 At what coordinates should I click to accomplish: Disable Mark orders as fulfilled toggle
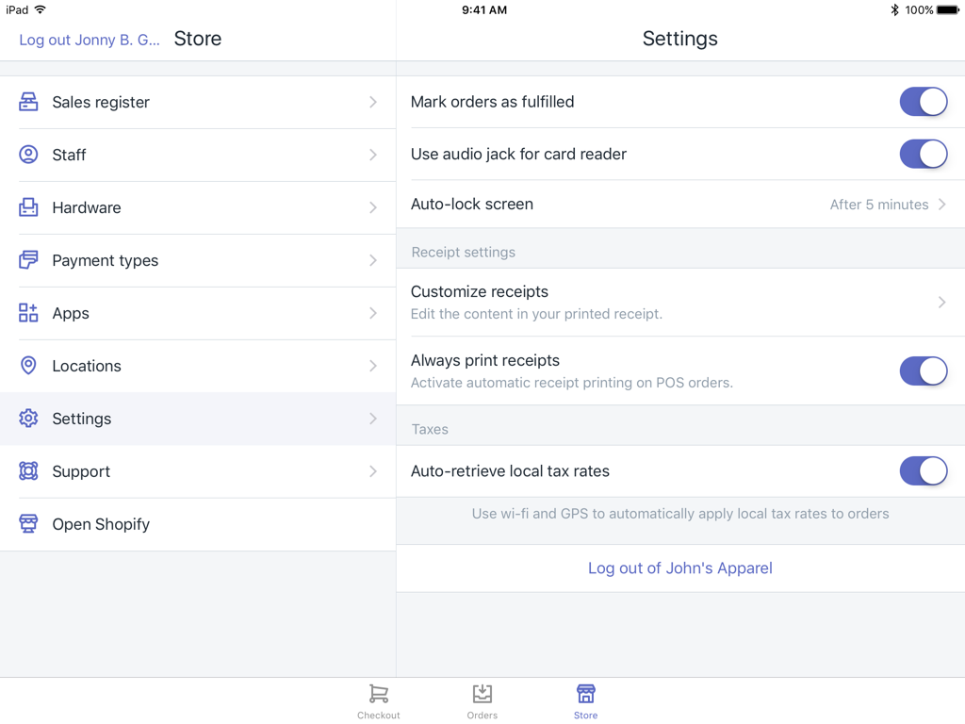tap(923, 102)
